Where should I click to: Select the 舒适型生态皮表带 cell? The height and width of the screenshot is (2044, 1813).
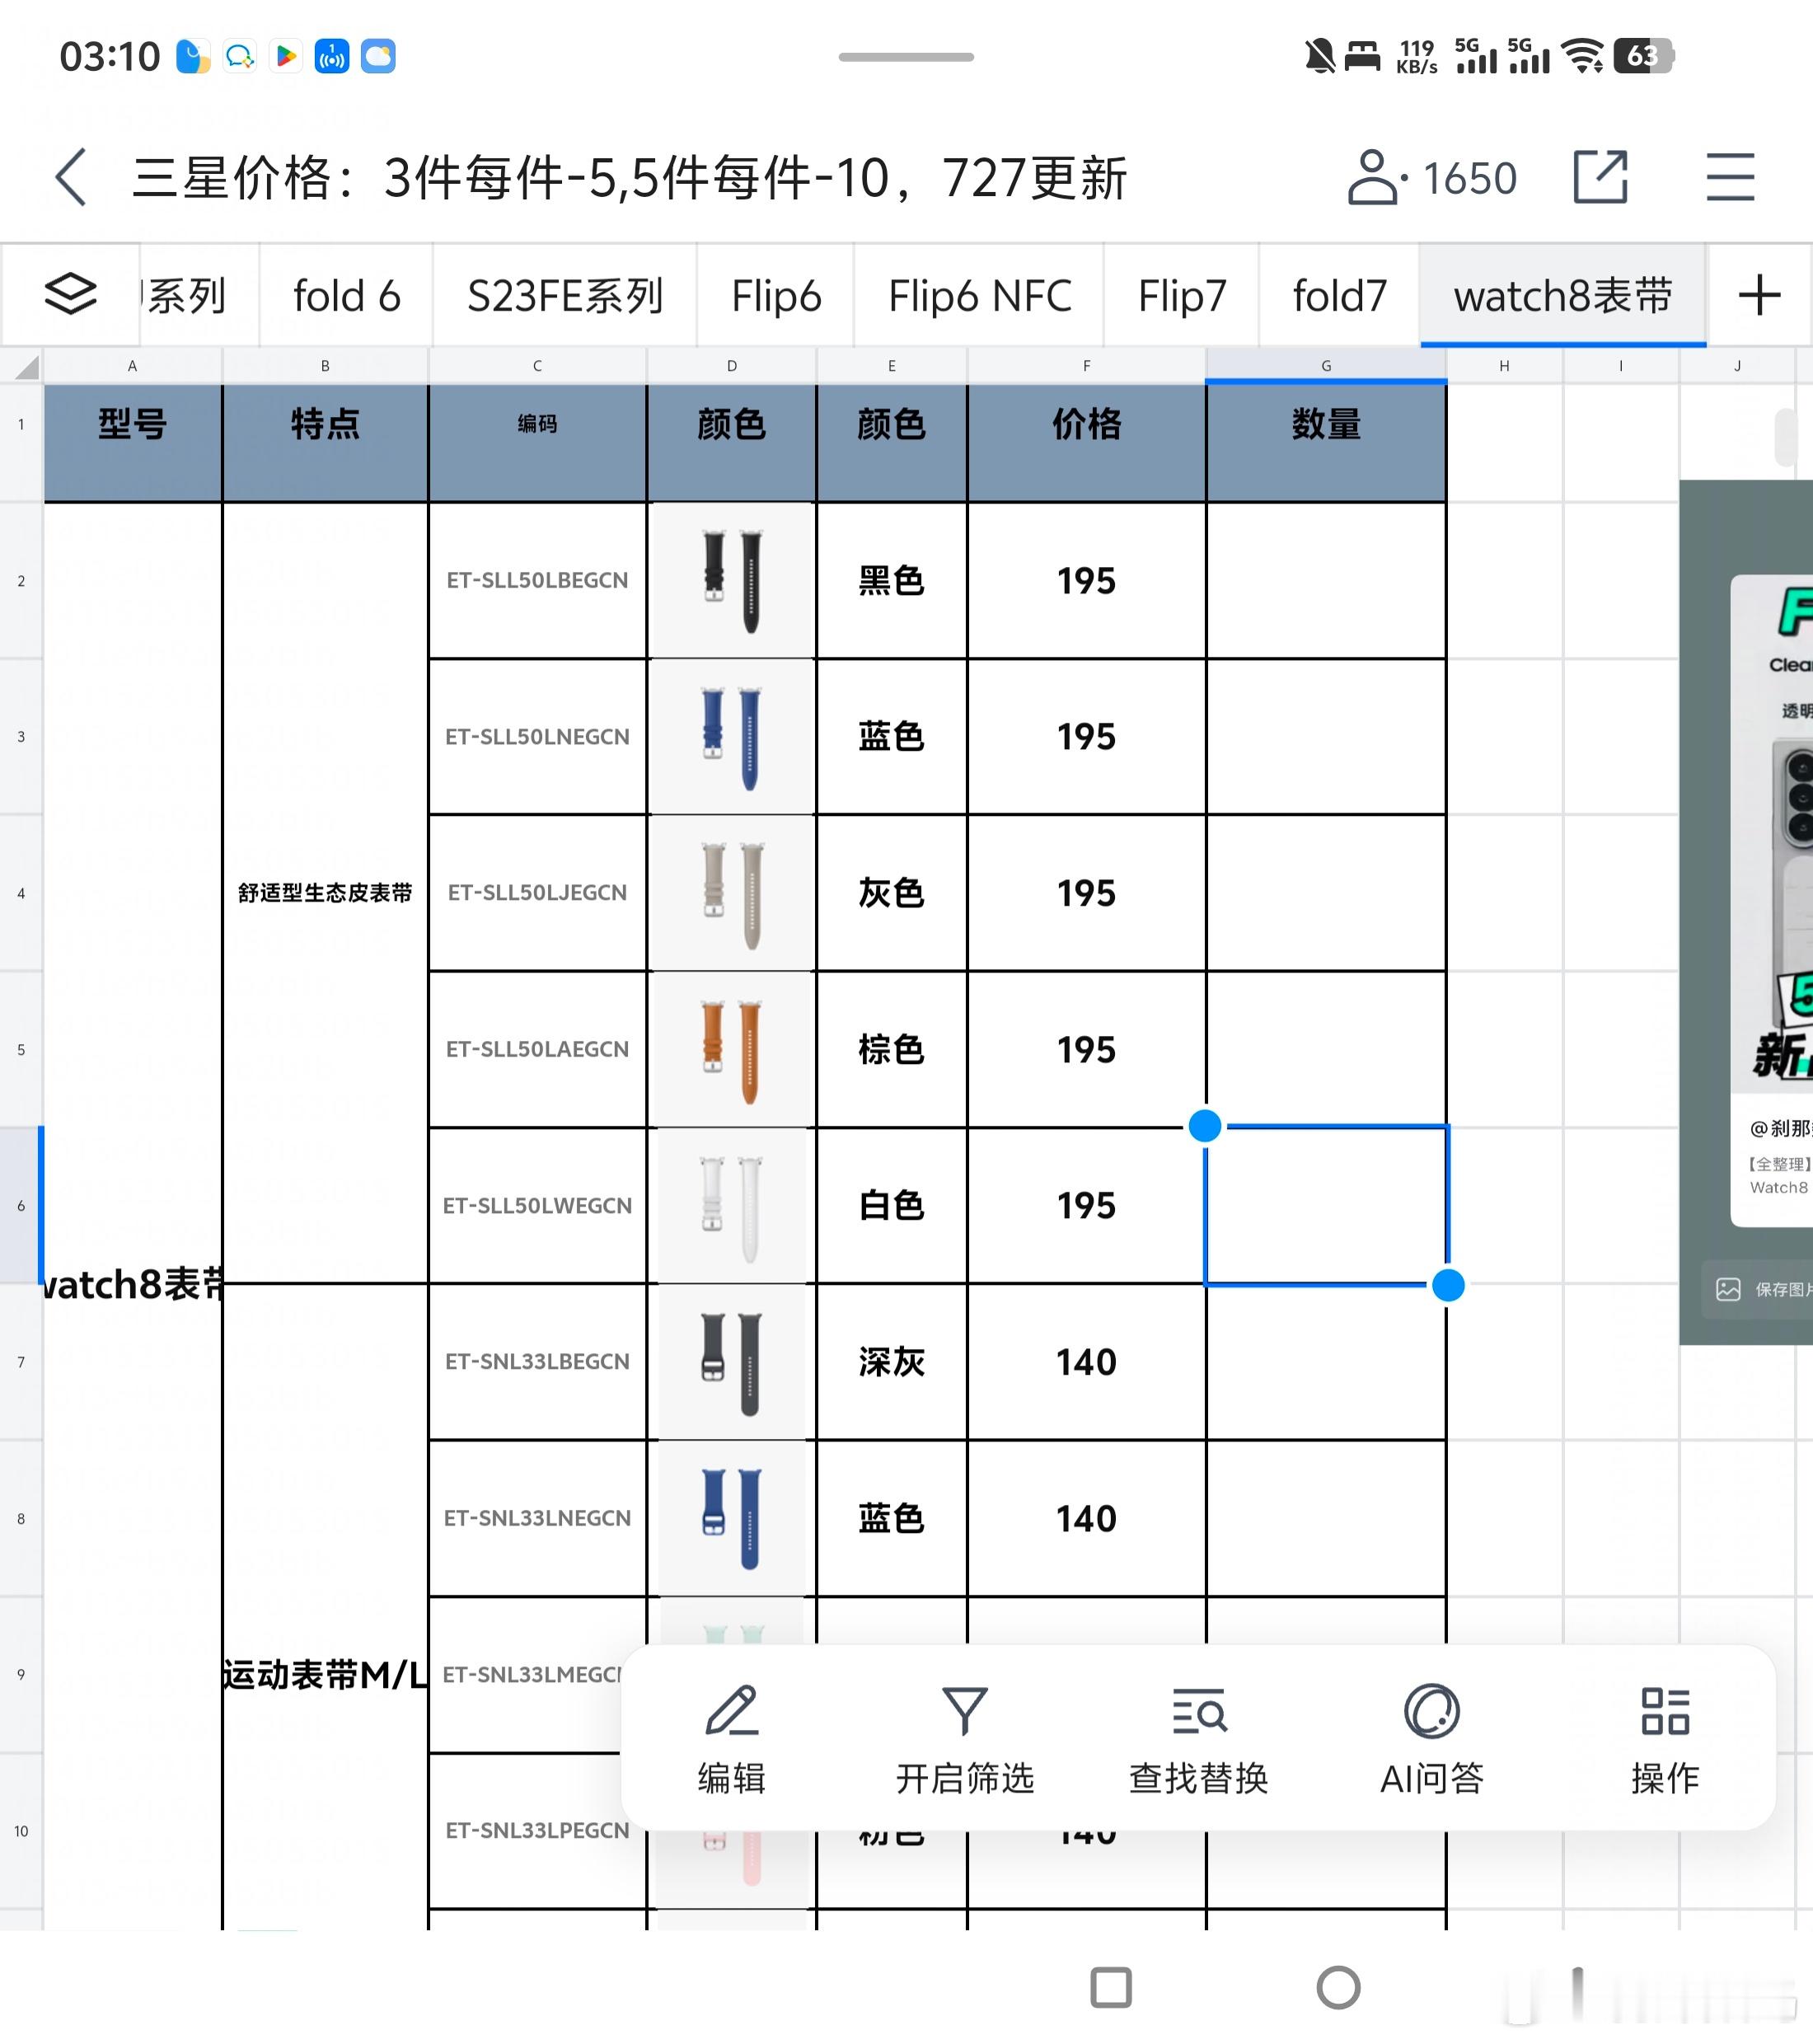pos(325,892)
